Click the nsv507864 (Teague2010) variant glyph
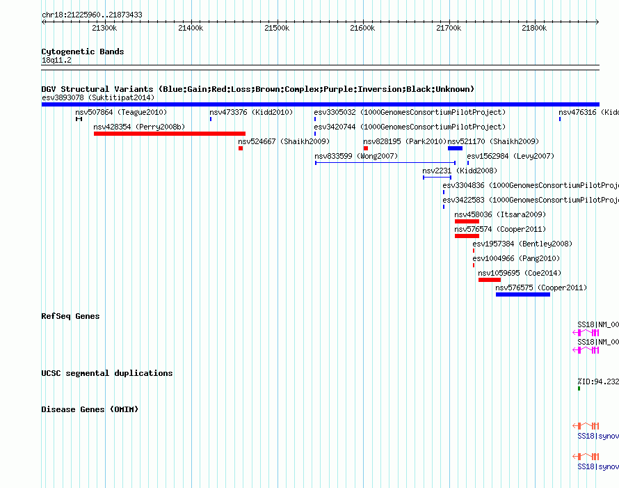This screenshot has width=619, height=488. 79,119
